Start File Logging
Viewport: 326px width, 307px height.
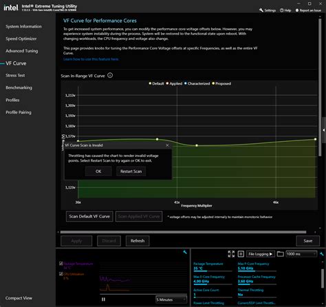click(261, 254)
